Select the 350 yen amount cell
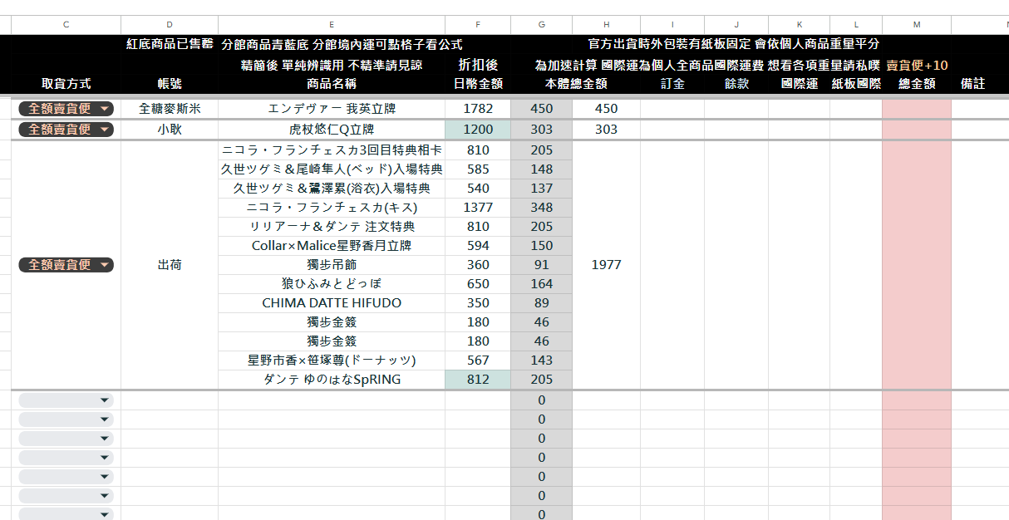This screenshot has height=520, width=1009. (478, 303)
